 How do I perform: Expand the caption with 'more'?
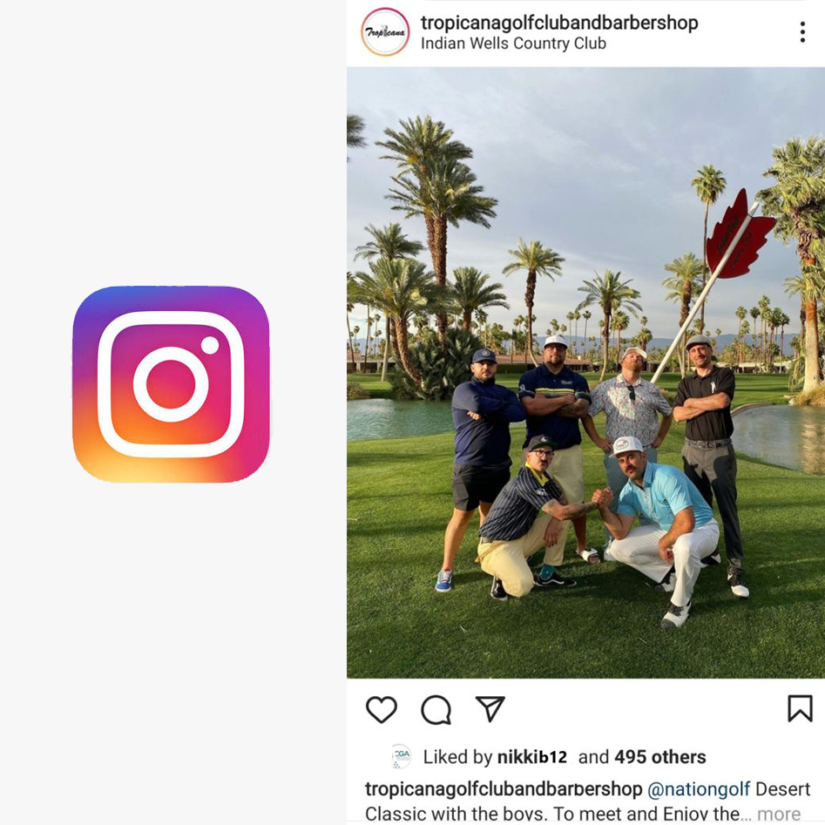[779, 814]
